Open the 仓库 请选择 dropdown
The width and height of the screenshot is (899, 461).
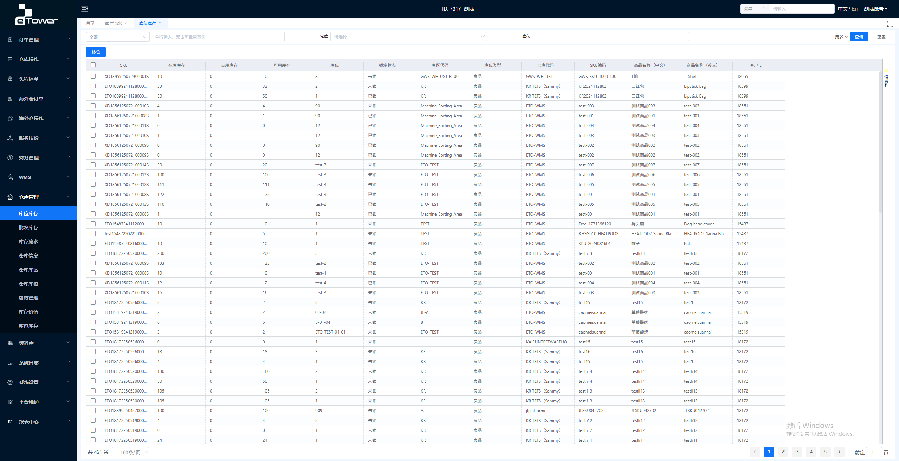408,37
